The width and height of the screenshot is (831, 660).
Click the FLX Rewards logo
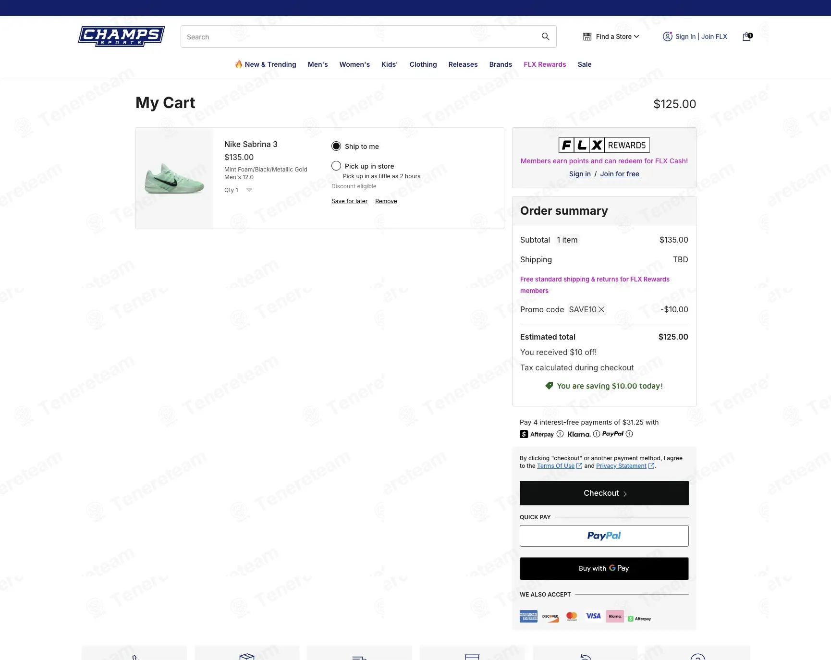pyautogui.click(x=604, y=145)
